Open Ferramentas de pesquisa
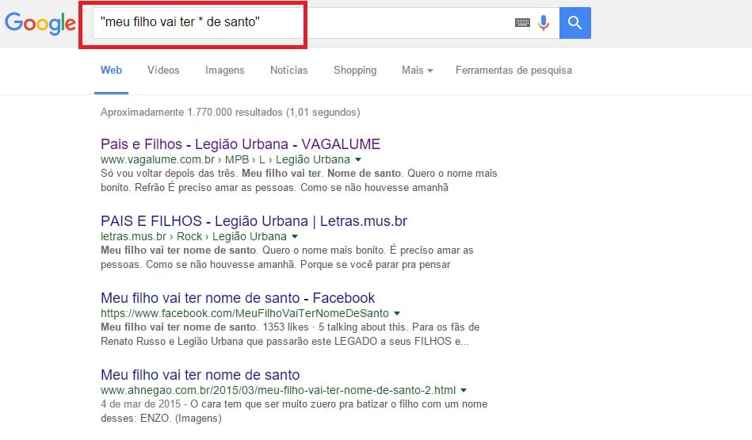The image size is (752, 440). (x=513, y=70)
